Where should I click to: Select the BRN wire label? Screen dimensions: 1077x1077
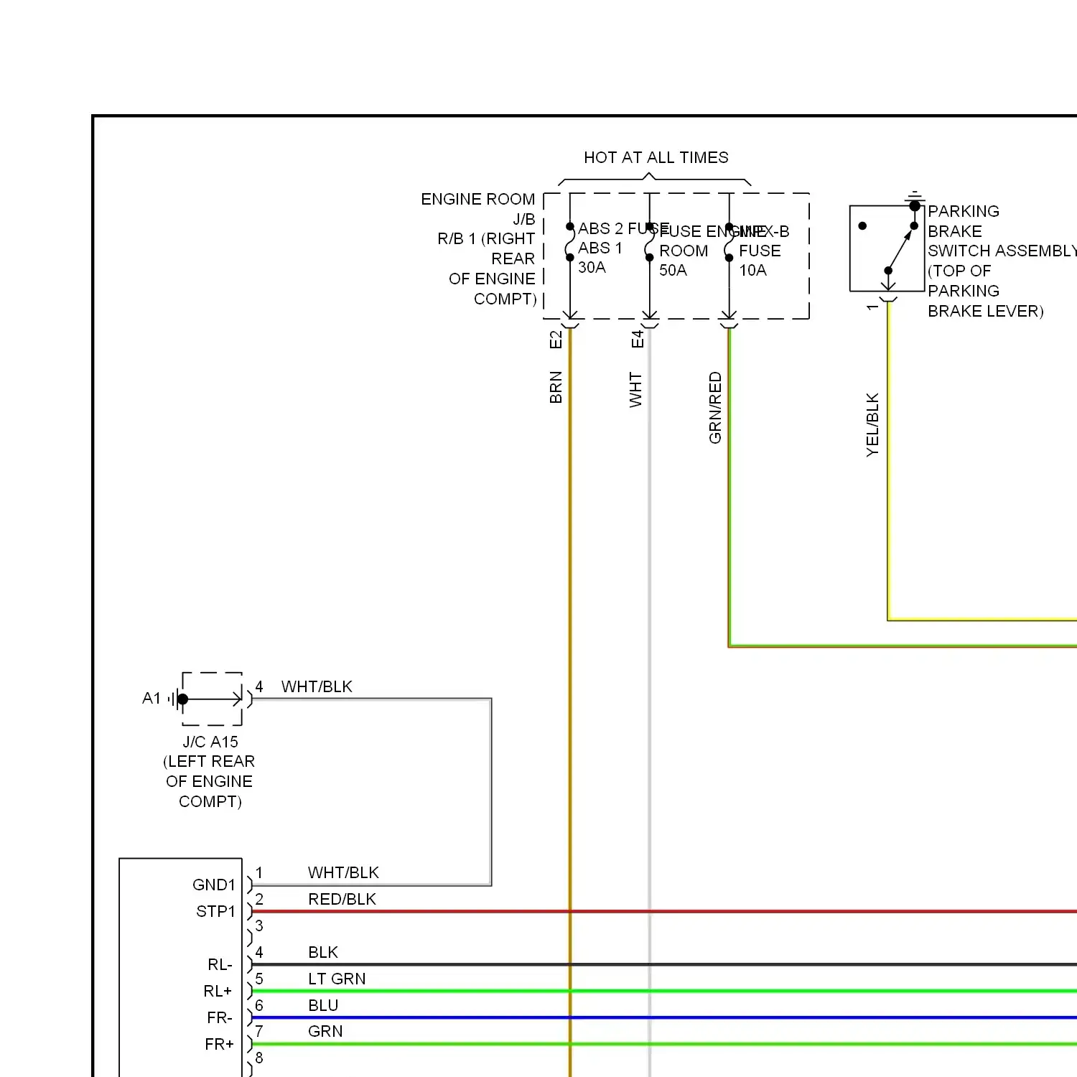(556, 387)
